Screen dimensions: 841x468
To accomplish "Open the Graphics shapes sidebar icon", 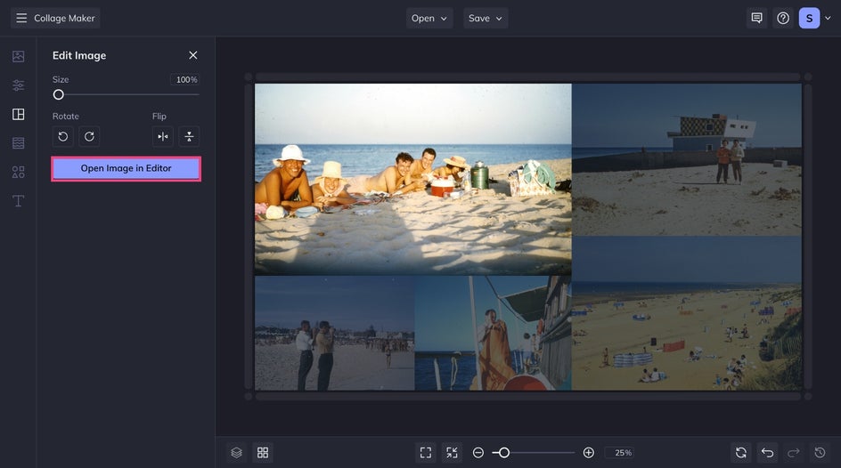I will point(18,172).
